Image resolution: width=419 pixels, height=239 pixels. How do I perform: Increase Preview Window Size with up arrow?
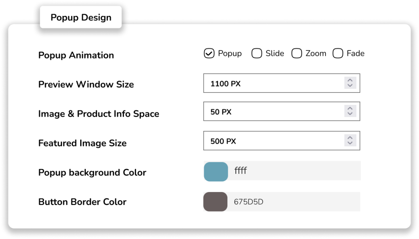click(x=350, y=81)
